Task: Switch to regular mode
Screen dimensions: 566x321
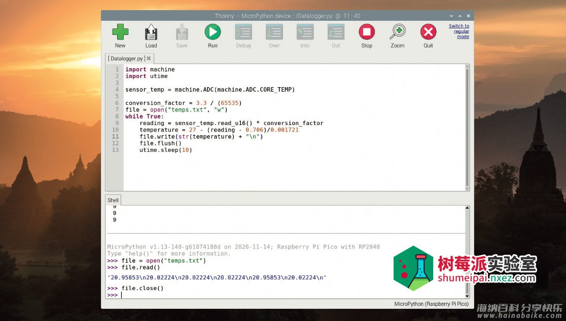Action: click(x=459, y=31)
